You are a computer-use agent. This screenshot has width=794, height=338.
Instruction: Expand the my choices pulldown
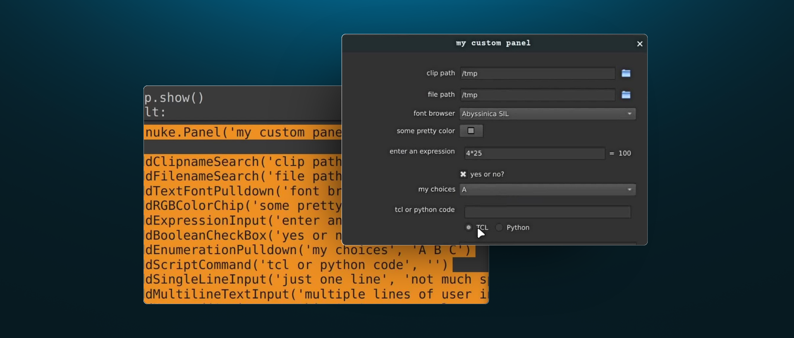[548, 190]
